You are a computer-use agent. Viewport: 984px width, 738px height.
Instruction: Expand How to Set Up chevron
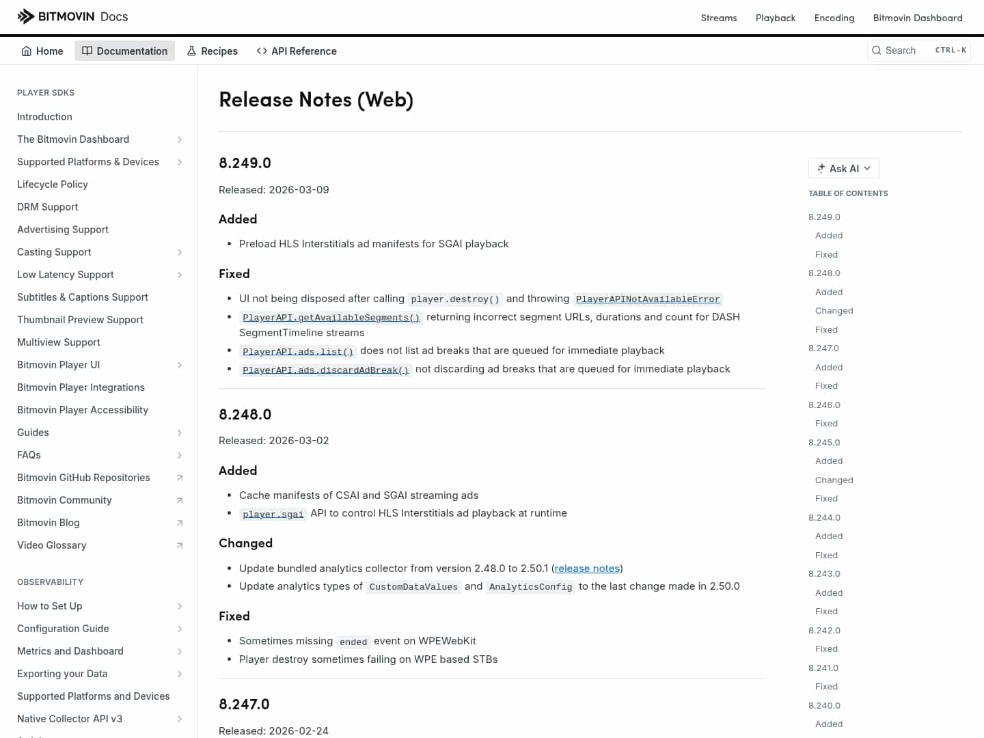pos(180,606)
